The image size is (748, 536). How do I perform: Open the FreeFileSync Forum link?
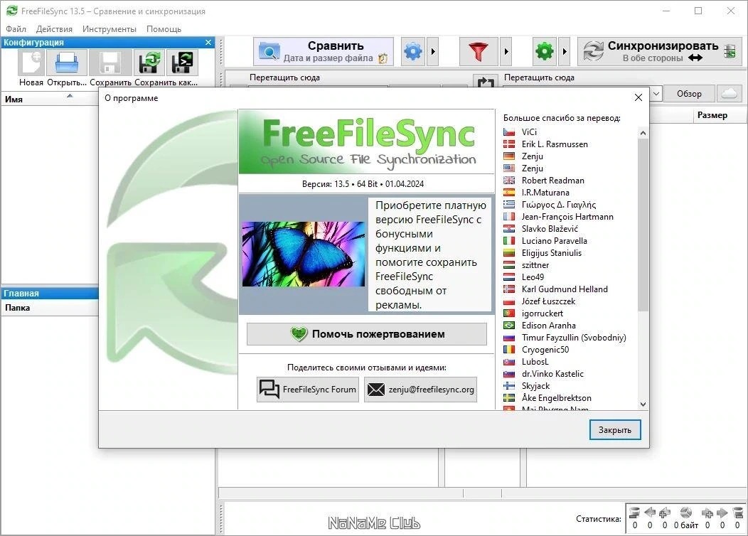(308, 390)
